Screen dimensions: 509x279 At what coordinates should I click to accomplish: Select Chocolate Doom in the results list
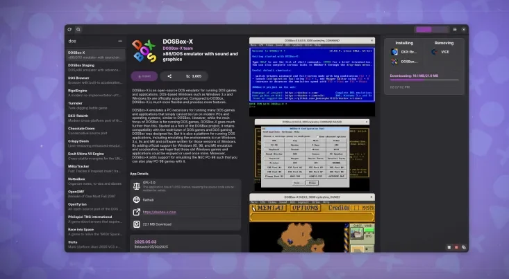click(95, 131)
